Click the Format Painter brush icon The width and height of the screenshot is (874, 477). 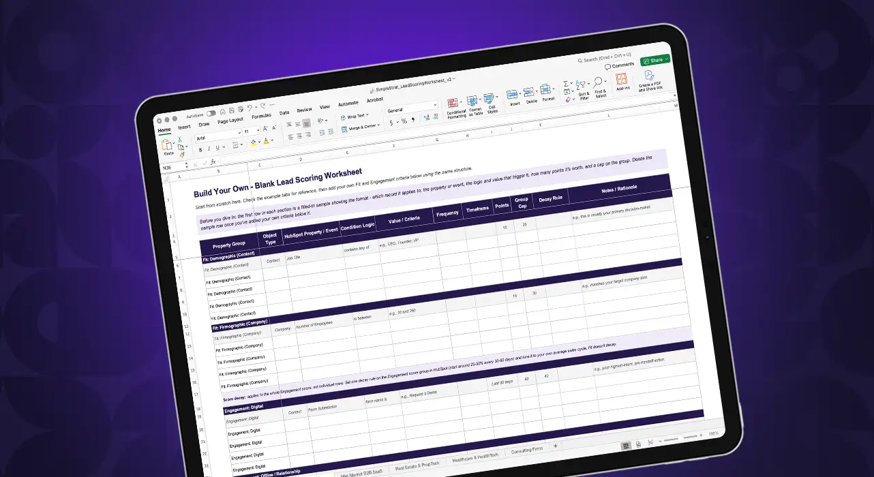click(182, 155)
